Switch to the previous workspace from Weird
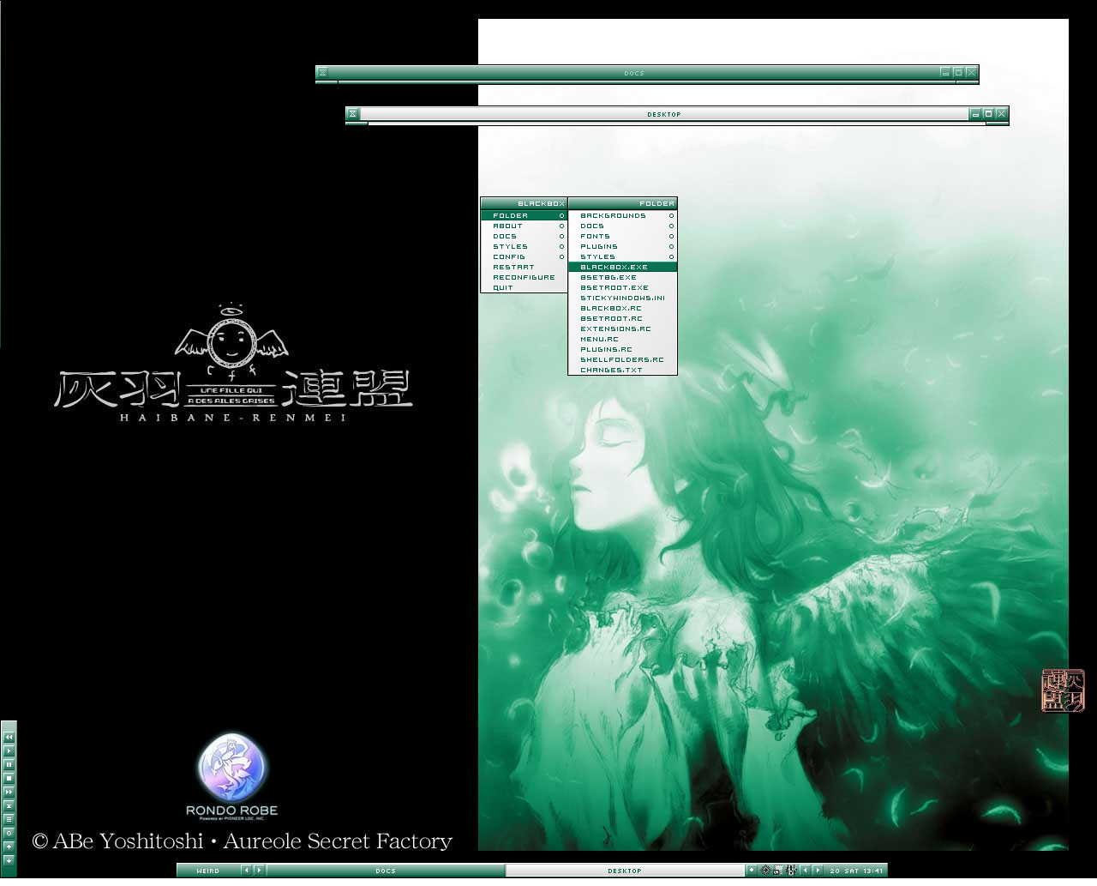This screenshot has width=1097, height=886. [x=246, y=870]
